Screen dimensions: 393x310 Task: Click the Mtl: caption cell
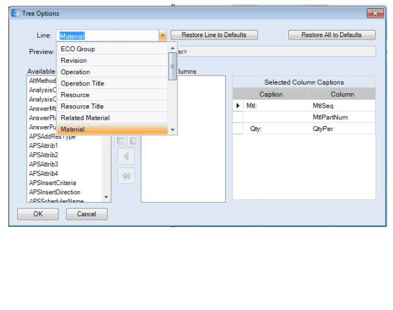coord(276,106)
